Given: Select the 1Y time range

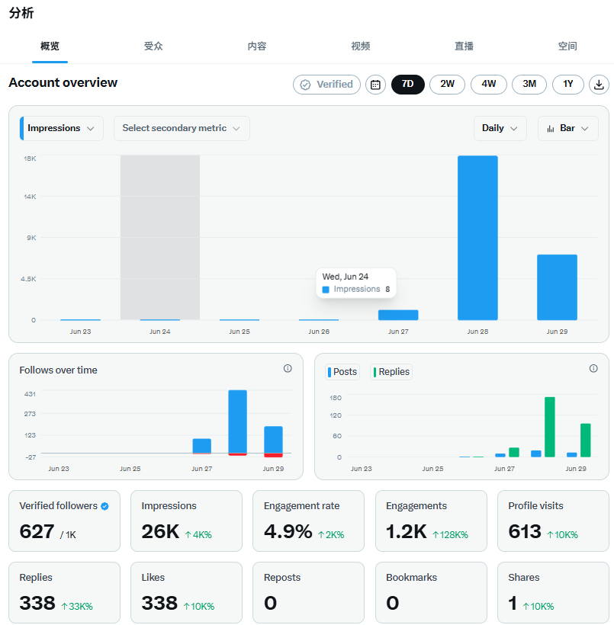Looking at the screenshot, I should [568, 85].
